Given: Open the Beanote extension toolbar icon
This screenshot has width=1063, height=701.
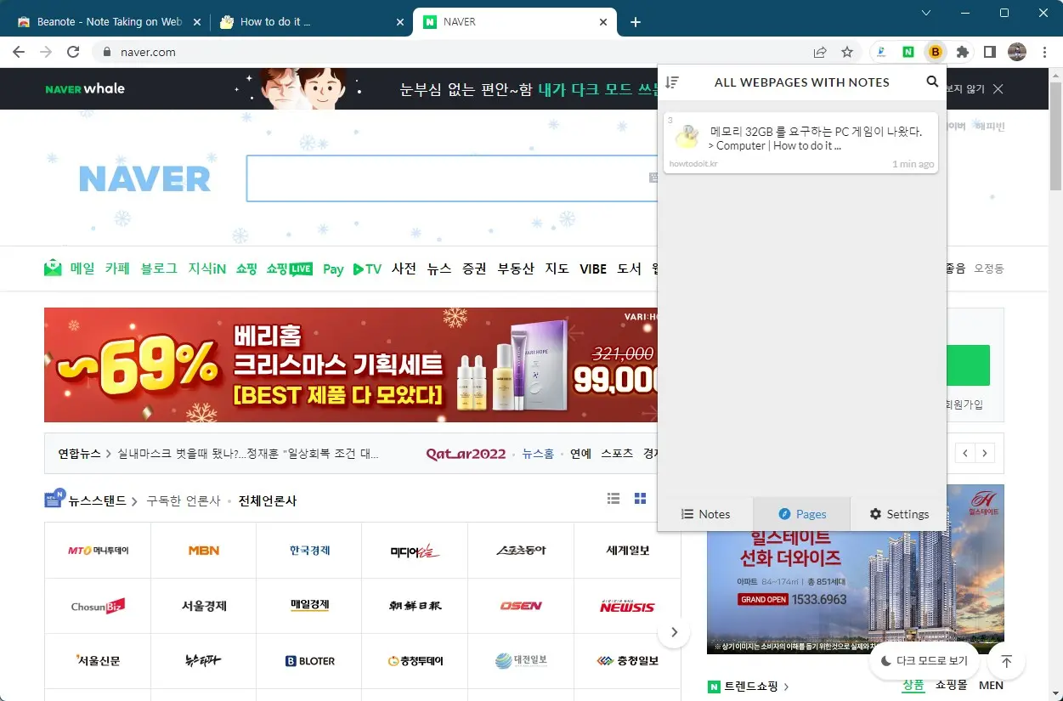Looking at the screenshot, I should [x=935, y=52].
